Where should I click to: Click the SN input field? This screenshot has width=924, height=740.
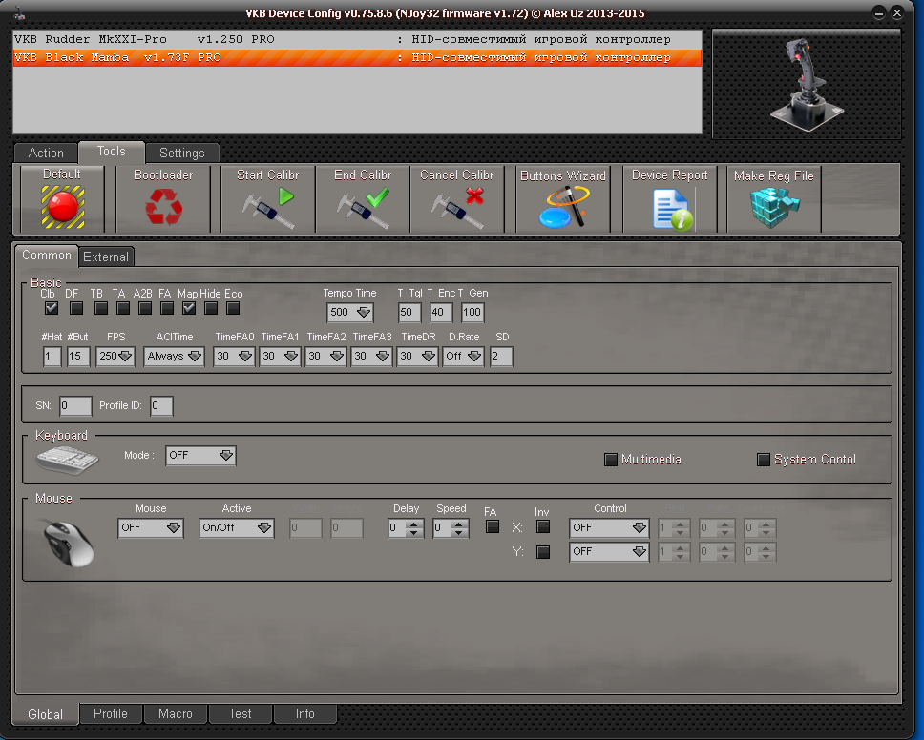75,405
